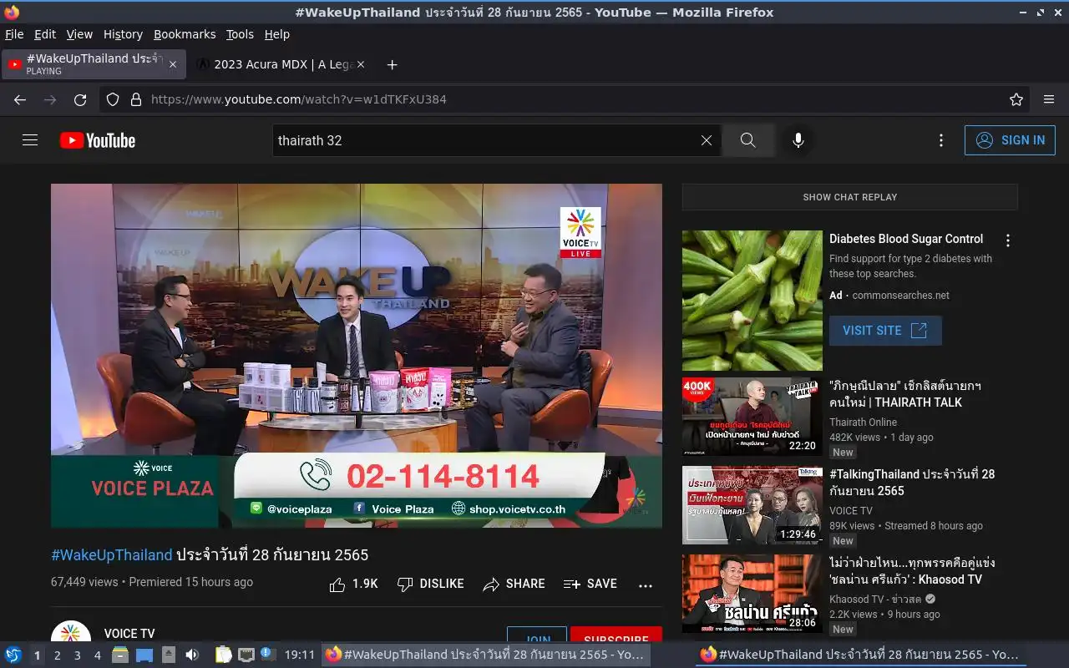Open taskbar start menu bird icon
This screenshot has width=1069, height=668.
coord(13,655)
